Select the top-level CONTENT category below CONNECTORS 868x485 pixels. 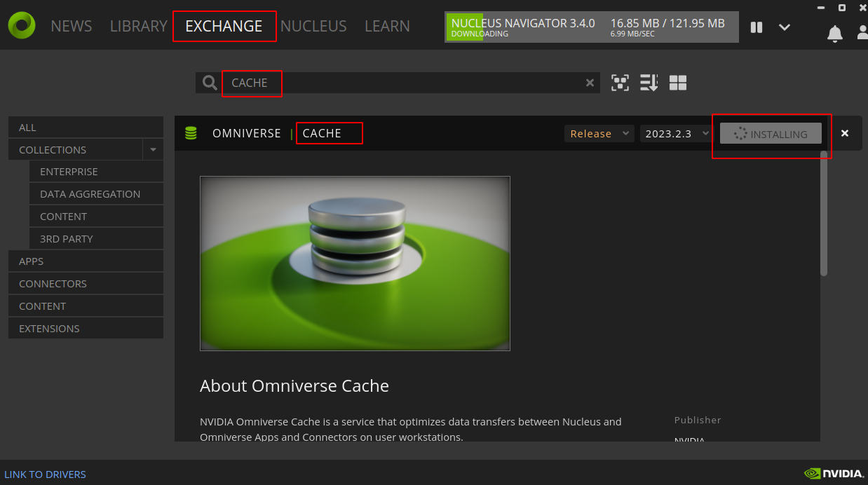pyautogui.click(x=86, y=306)
